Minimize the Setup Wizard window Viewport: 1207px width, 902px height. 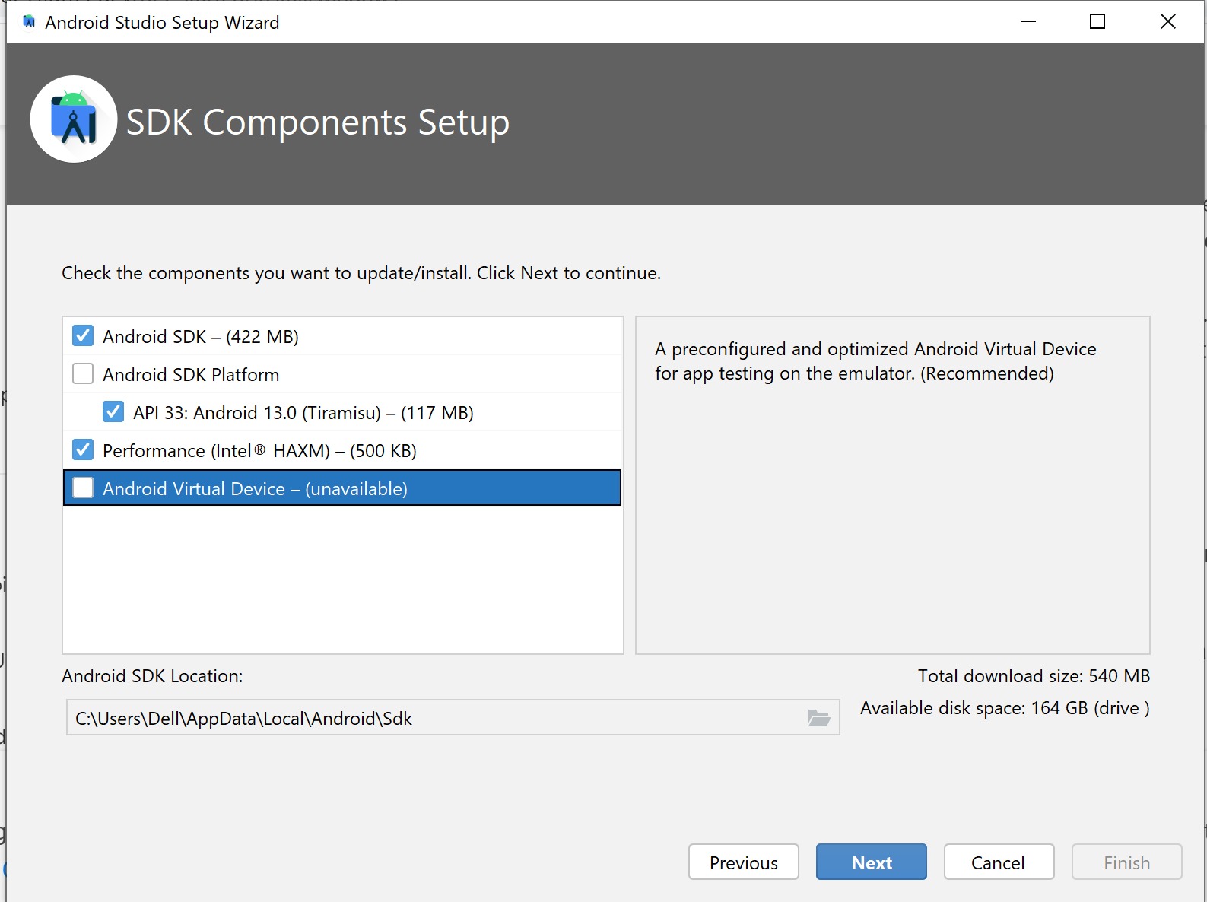1028,22
